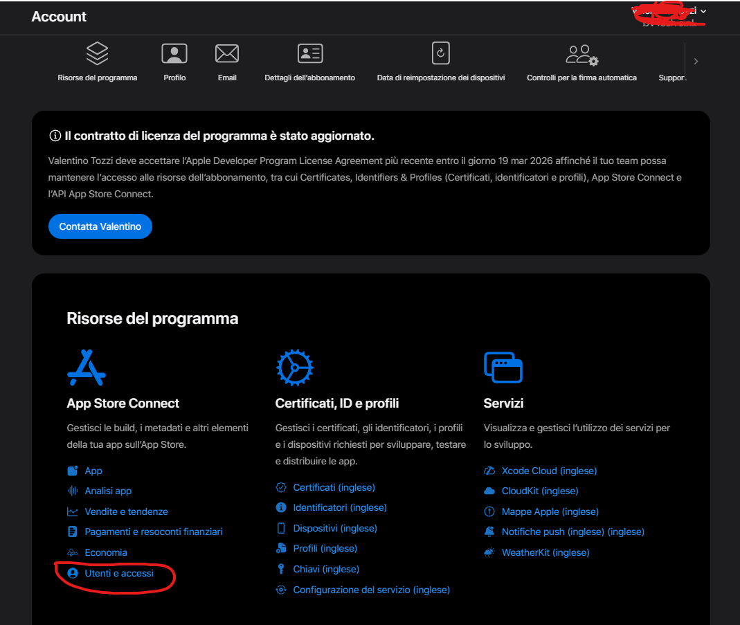This screenshot has width=740, height=625.
Task: Click the App Store Connect heading
Action: click(x=123, y=404)
